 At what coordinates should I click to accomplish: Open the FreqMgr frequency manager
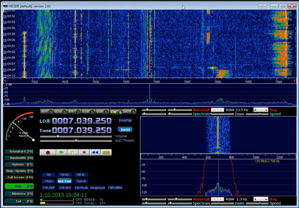pos(125,121)
